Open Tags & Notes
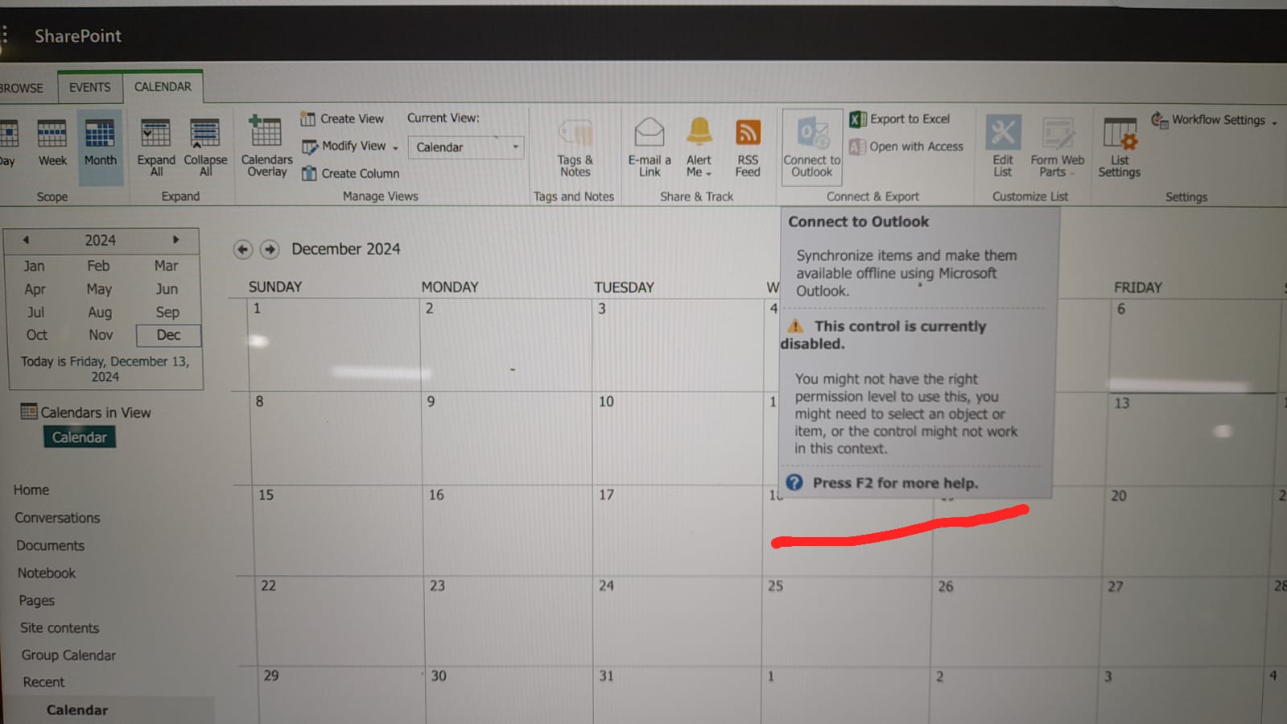 point(575,147)
